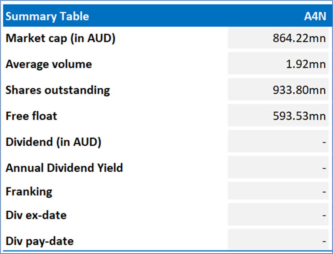
Task: Click the Summary Table header title
Action: pyautogui.click(x=47, y=17)
